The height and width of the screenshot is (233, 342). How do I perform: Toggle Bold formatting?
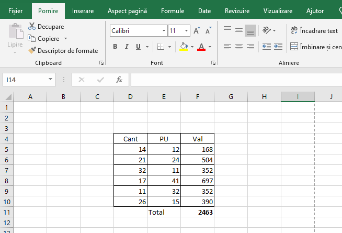pos(115,47)
